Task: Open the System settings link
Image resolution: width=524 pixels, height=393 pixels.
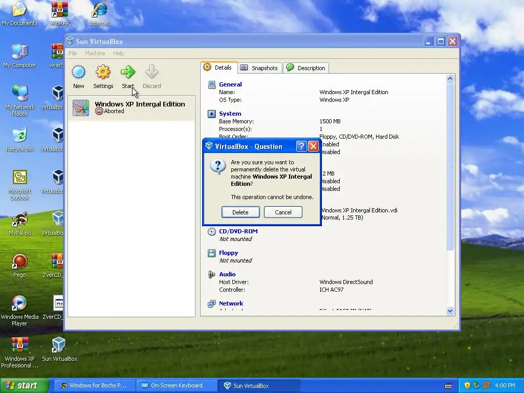Action: coord(230,114)
